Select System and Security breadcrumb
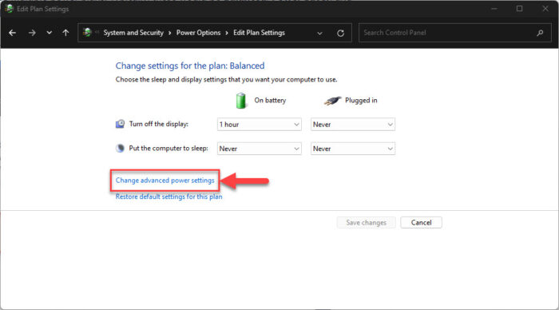 pyautogui.click(x=133, y=33)
